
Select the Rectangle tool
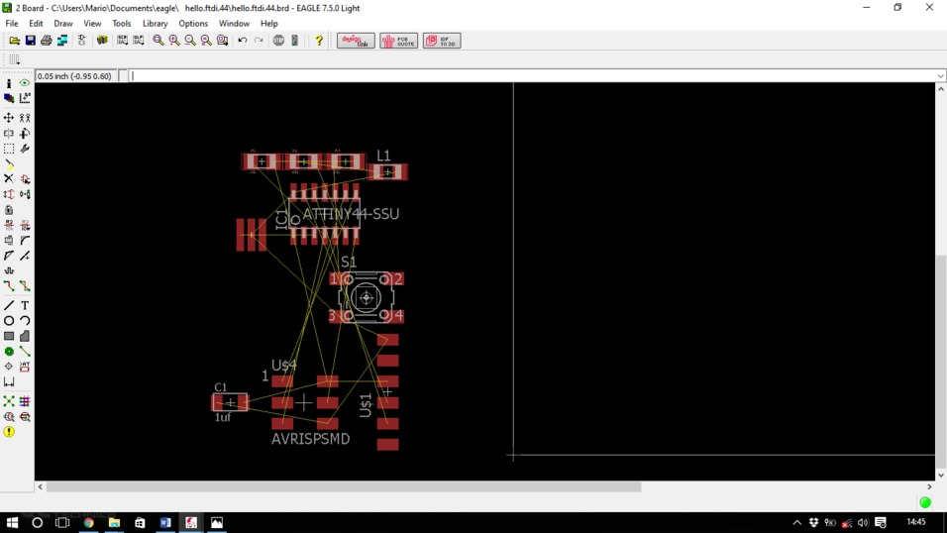9,336
